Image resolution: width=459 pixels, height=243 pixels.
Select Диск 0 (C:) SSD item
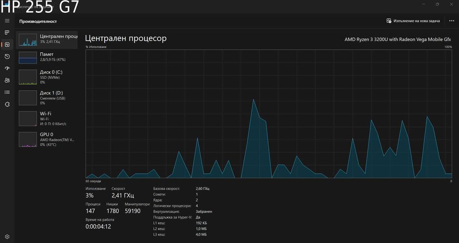(x=47, y=77)
